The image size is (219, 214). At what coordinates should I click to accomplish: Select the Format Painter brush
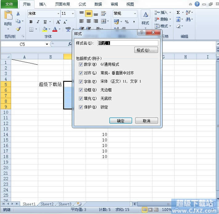click(x=18, y=29)
